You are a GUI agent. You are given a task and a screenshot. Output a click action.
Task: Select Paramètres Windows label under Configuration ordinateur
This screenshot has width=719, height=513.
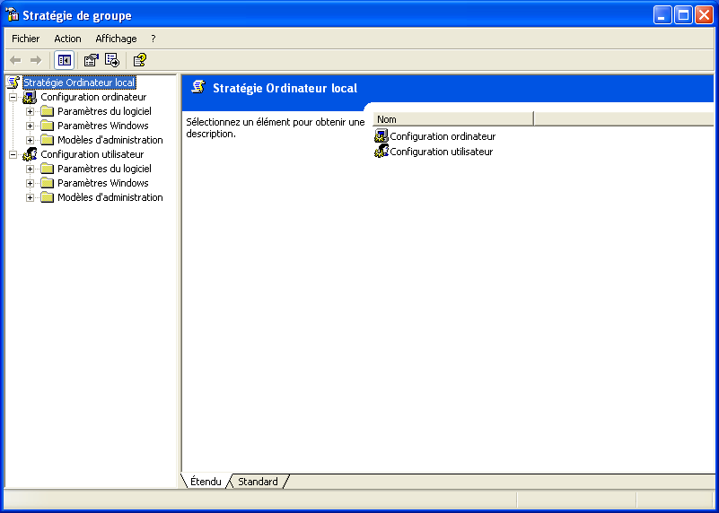pos(102,126)
